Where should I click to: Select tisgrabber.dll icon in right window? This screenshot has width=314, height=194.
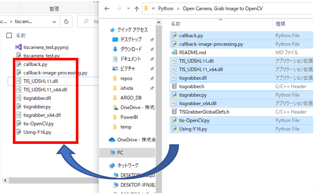[174, 78]
